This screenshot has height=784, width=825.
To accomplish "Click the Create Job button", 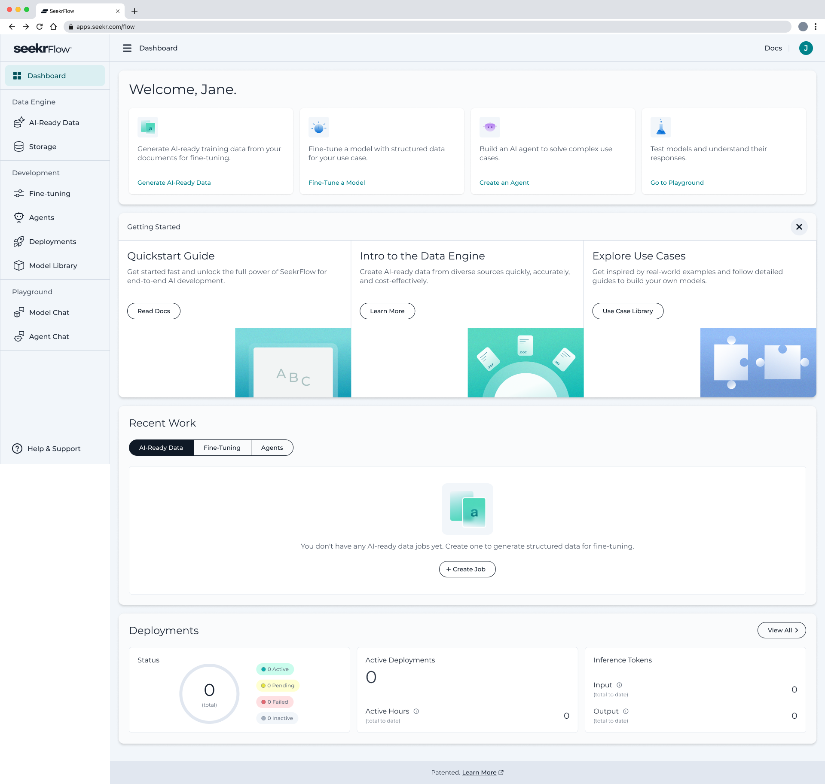I will [467, 569].
